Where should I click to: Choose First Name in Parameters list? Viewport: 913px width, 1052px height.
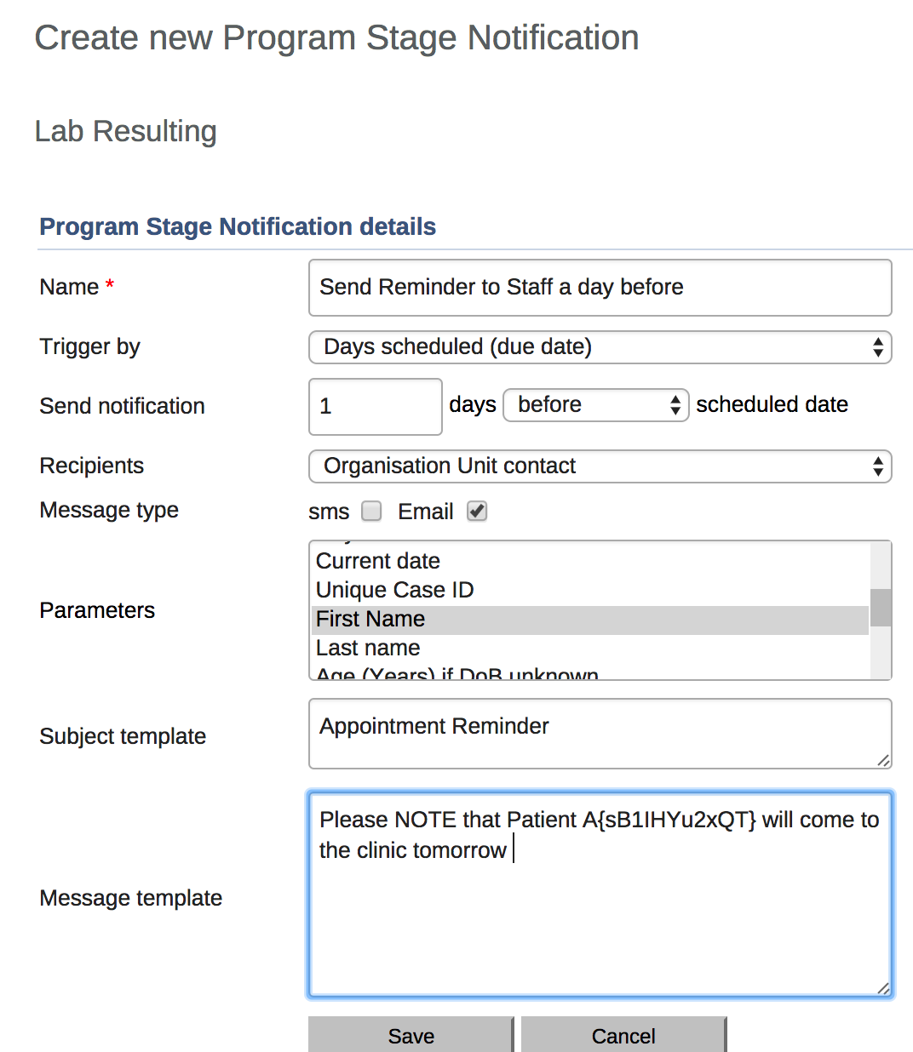tap(370, 620)
